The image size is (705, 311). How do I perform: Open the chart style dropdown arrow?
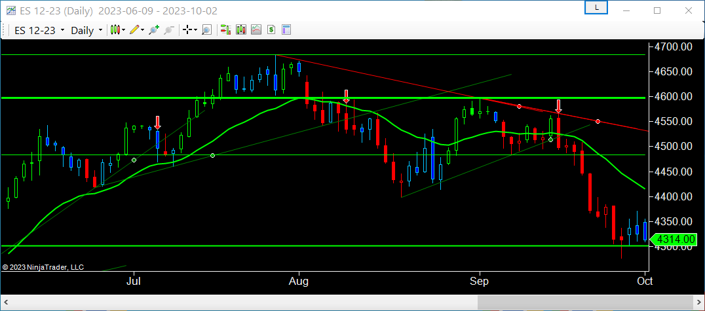coord(124,31)
